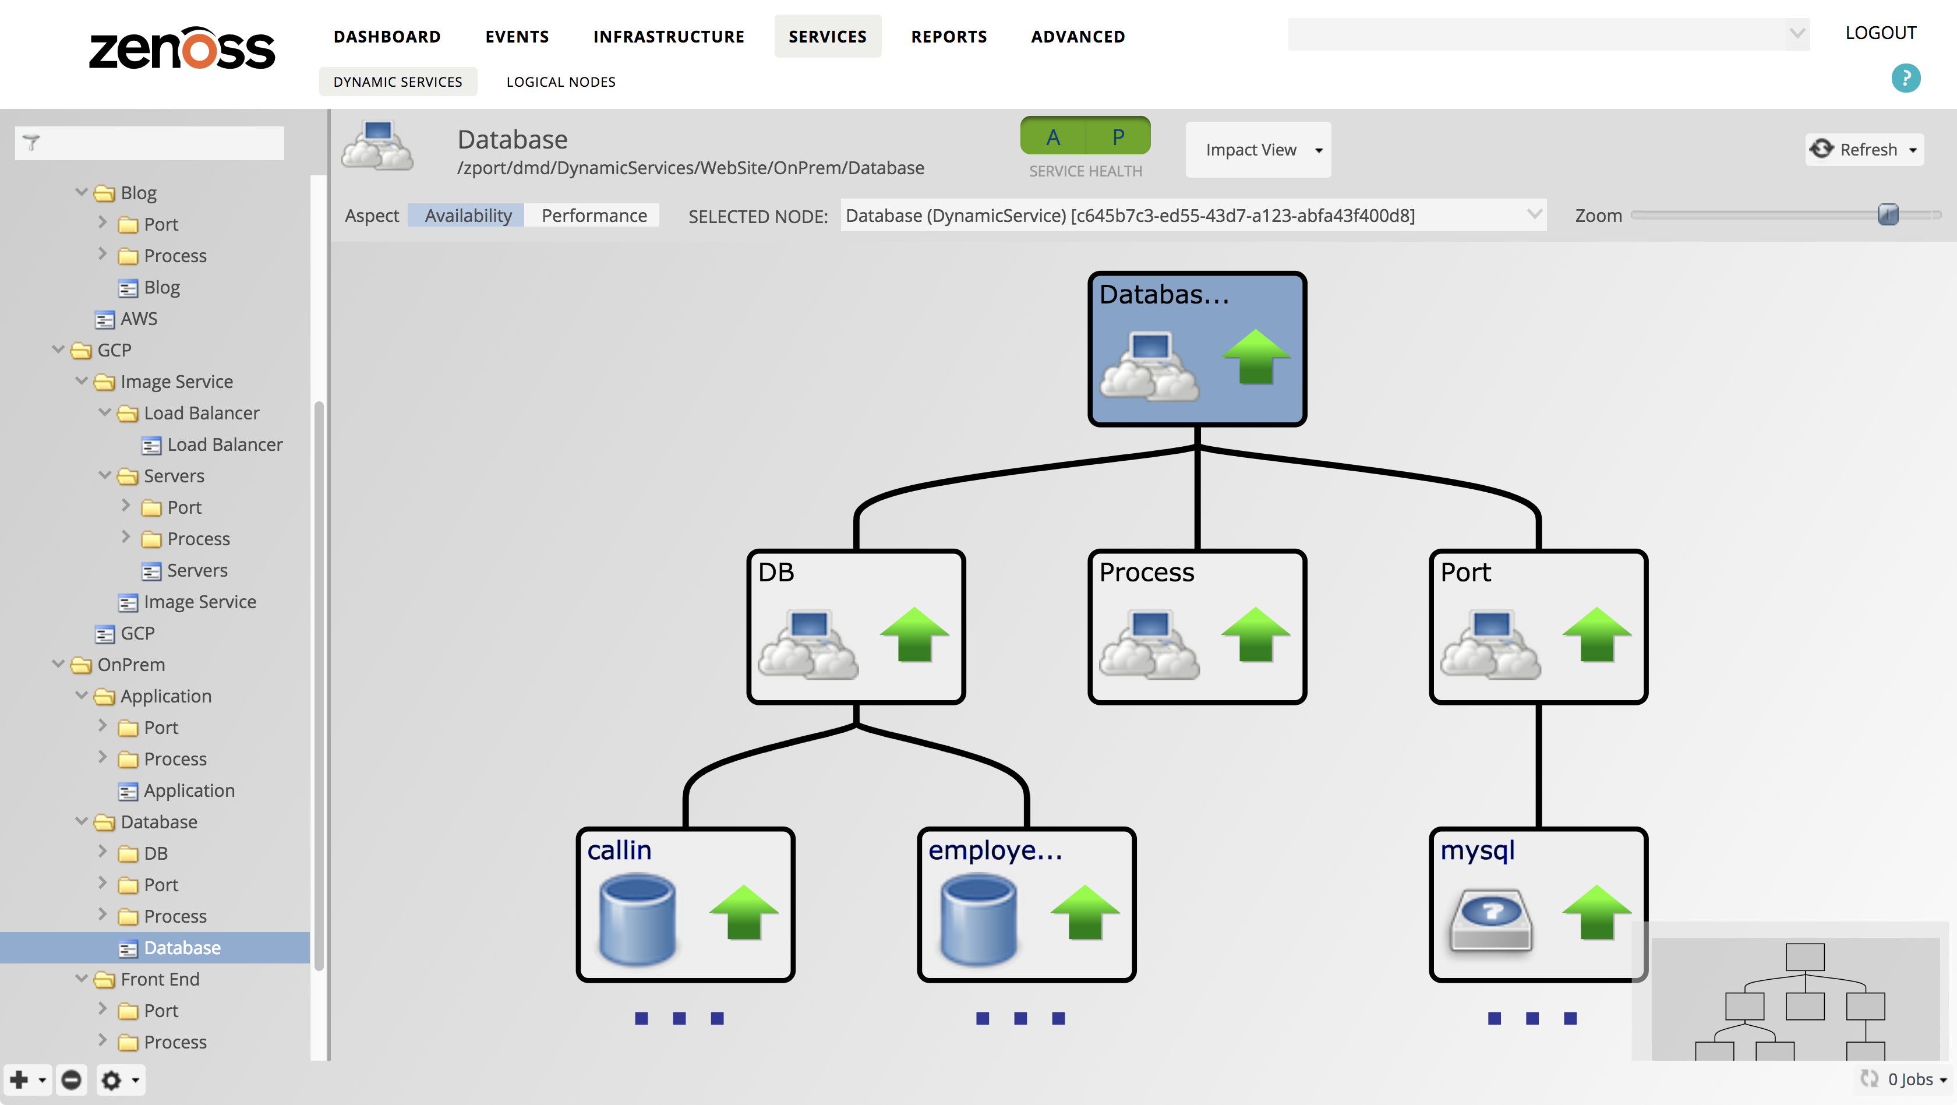Click the mysql port node icon
1957x1105 pixels.
coord(1490,920)
